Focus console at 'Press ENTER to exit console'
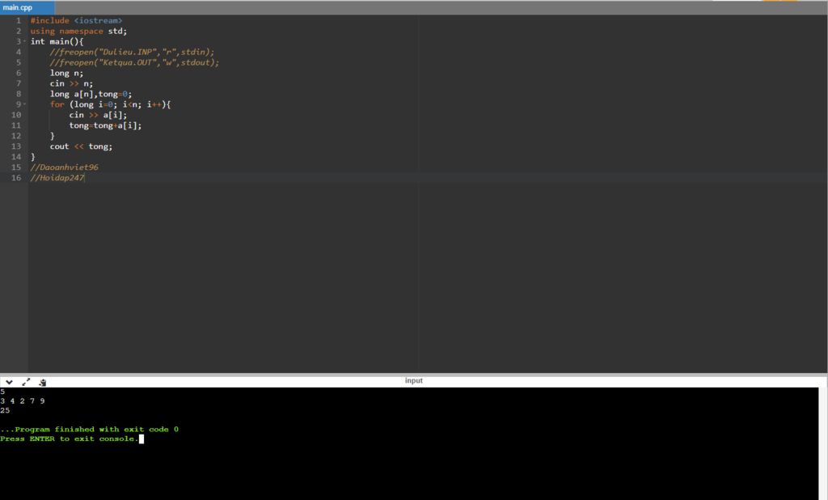 click(x=70, y=439)
